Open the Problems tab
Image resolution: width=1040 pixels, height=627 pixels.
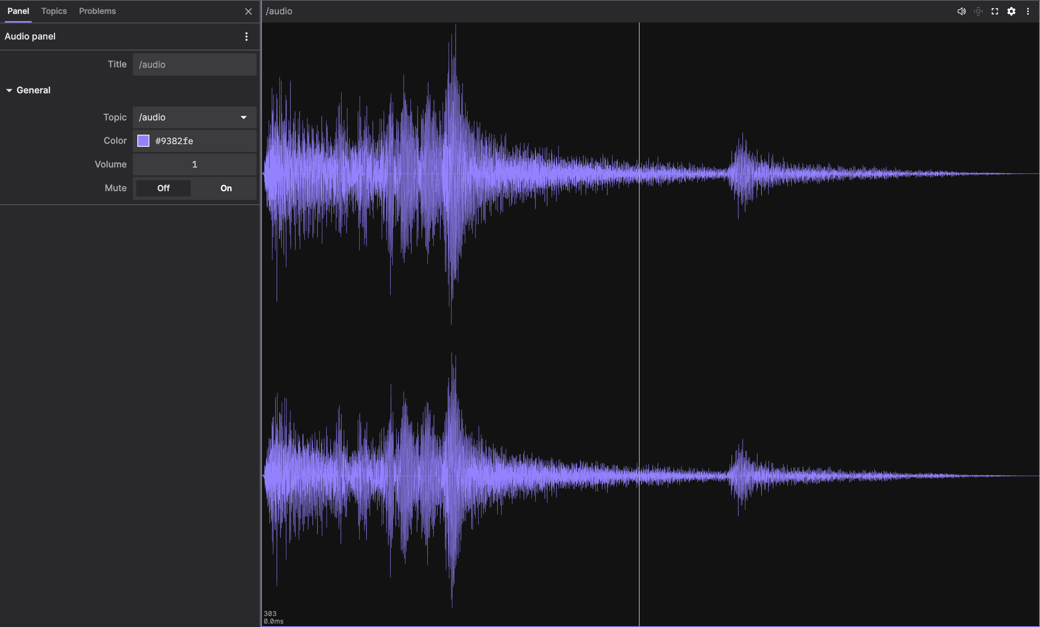click(97, 11)
